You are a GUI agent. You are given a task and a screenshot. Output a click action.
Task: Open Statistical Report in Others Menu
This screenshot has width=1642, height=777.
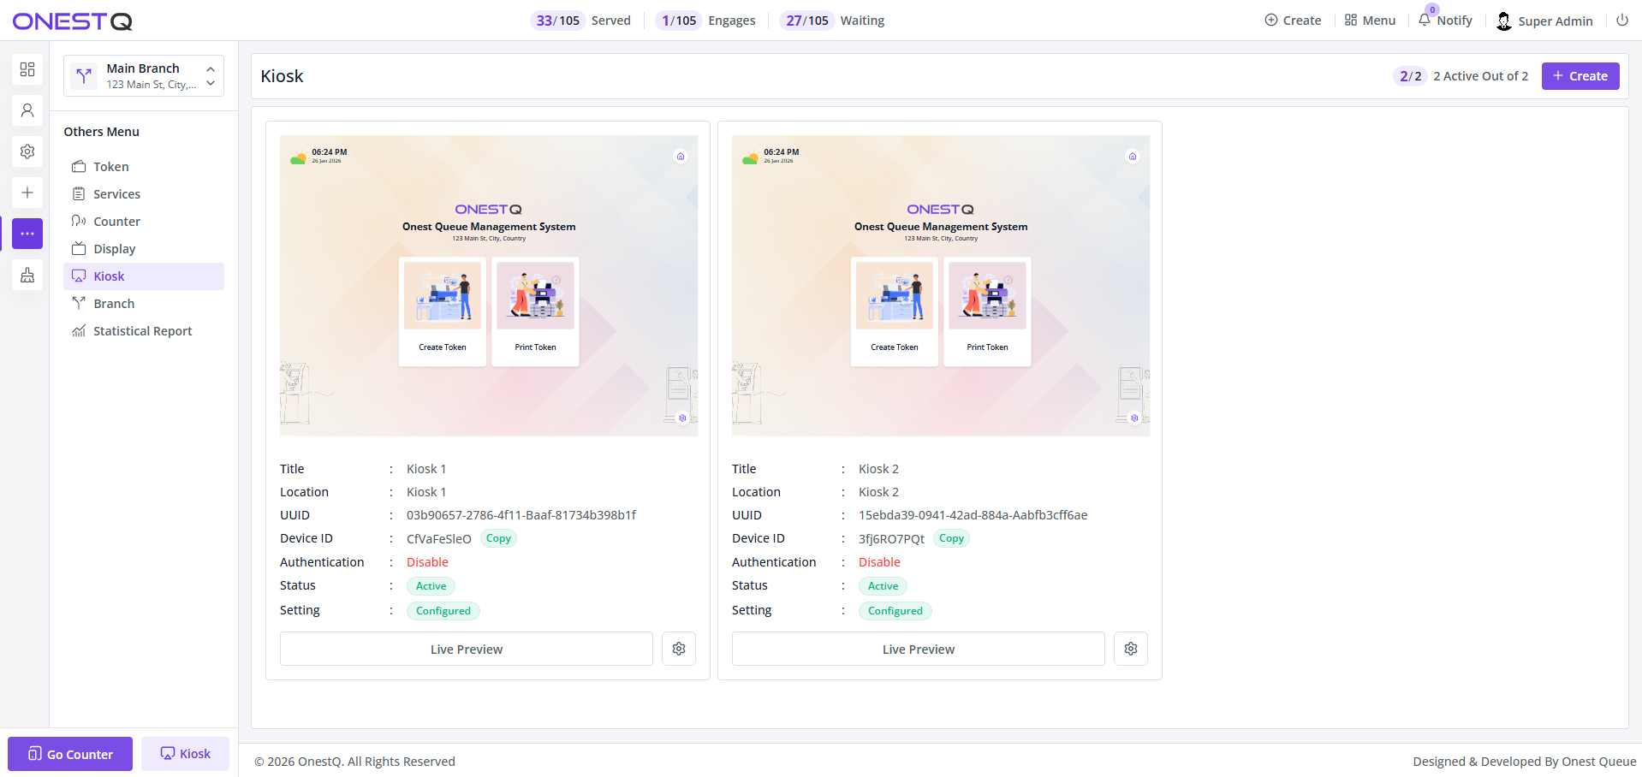point(144,331)
